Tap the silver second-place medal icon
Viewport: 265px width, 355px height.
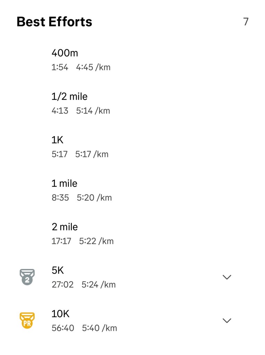pos(27,277)
